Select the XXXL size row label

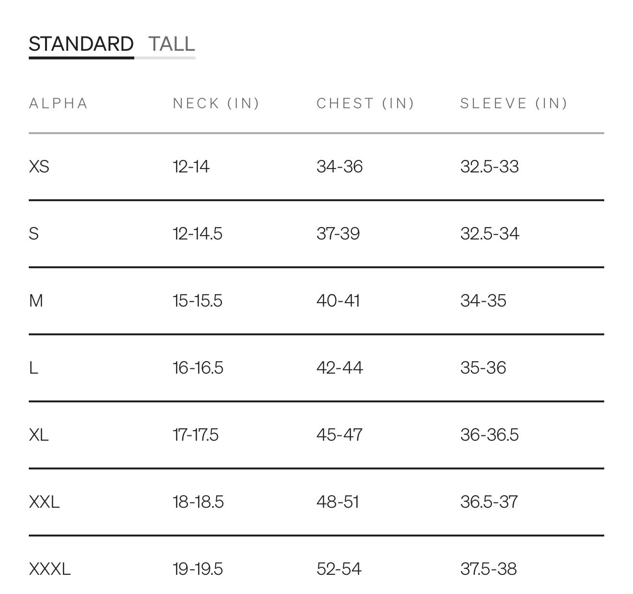49,569
